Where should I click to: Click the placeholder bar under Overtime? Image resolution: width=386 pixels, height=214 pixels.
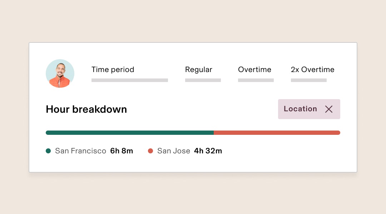click(x=256, y=80)
